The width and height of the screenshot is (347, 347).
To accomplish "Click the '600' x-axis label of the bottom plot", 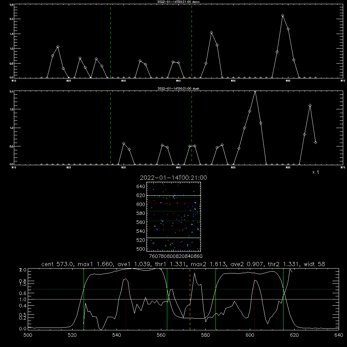I will [250, 335].
